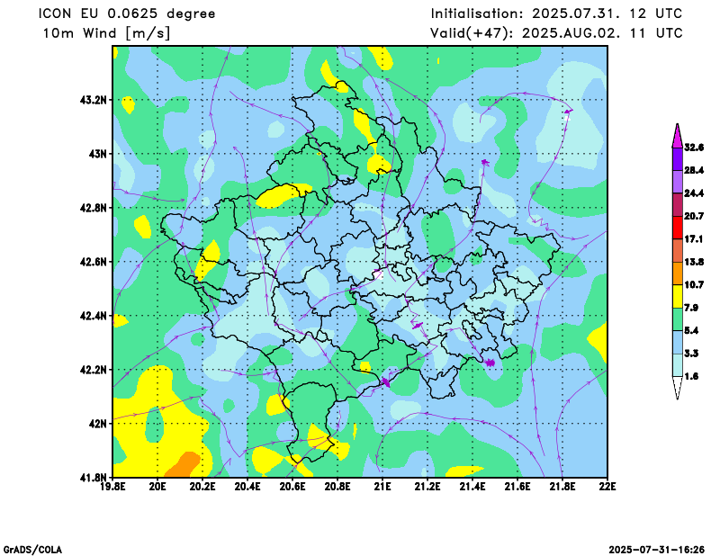Pick the yellow 7.9–10.7 legend swatch
Screen dimensions: 720x556
pos(678,297)
